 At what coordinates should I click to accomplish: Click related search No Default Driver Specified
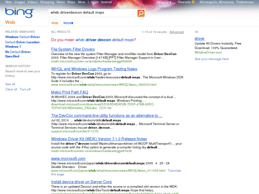click(x=18, y=54)
